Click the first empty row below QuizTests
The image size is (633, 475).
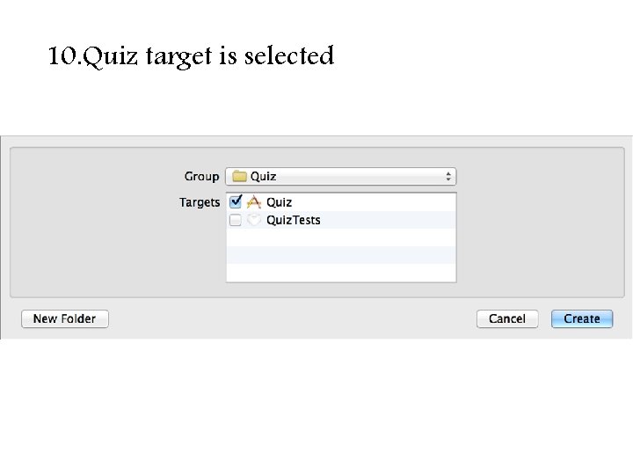341,237
